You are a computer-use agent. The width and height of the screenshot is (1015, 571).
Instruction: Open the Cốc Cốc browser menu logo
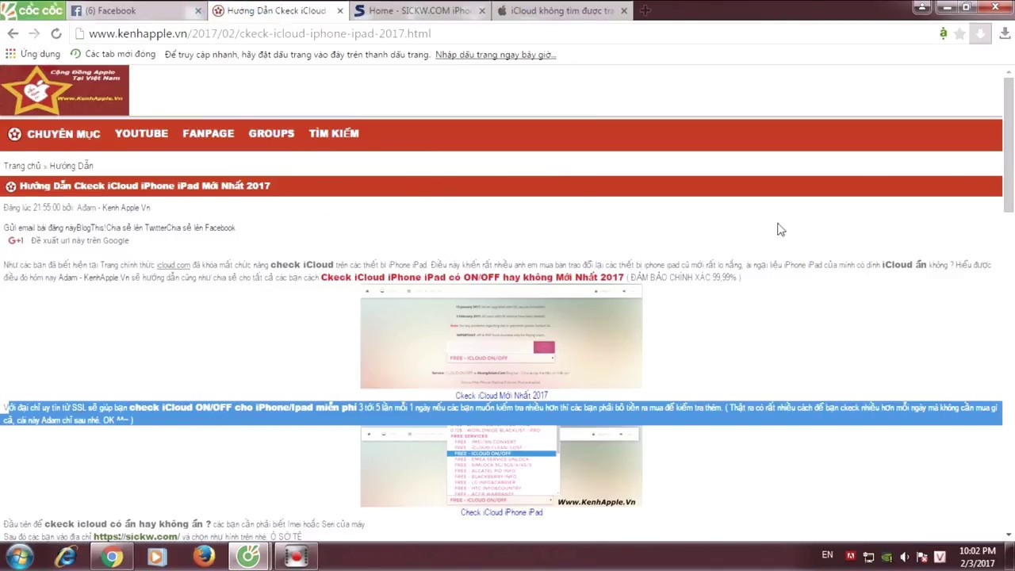click(32, 10)
